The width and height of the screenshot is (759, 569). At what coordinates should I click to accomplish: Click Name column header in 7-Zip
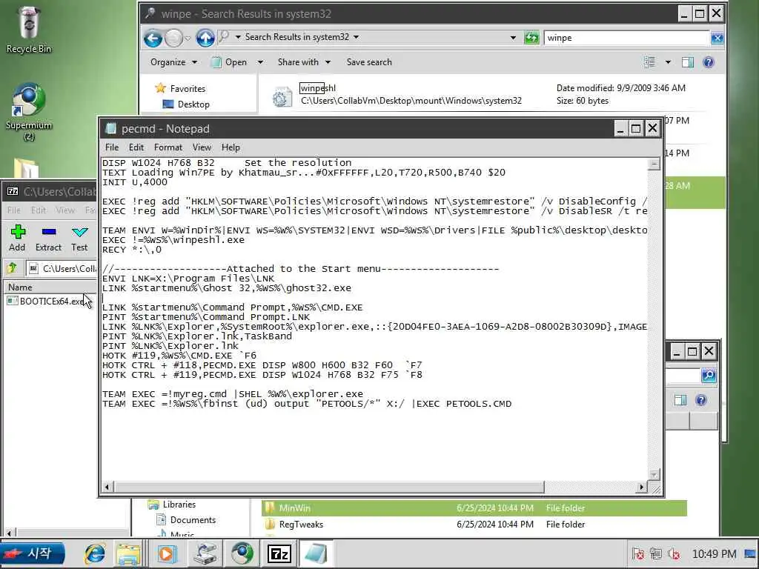click(x=50, y=287)
